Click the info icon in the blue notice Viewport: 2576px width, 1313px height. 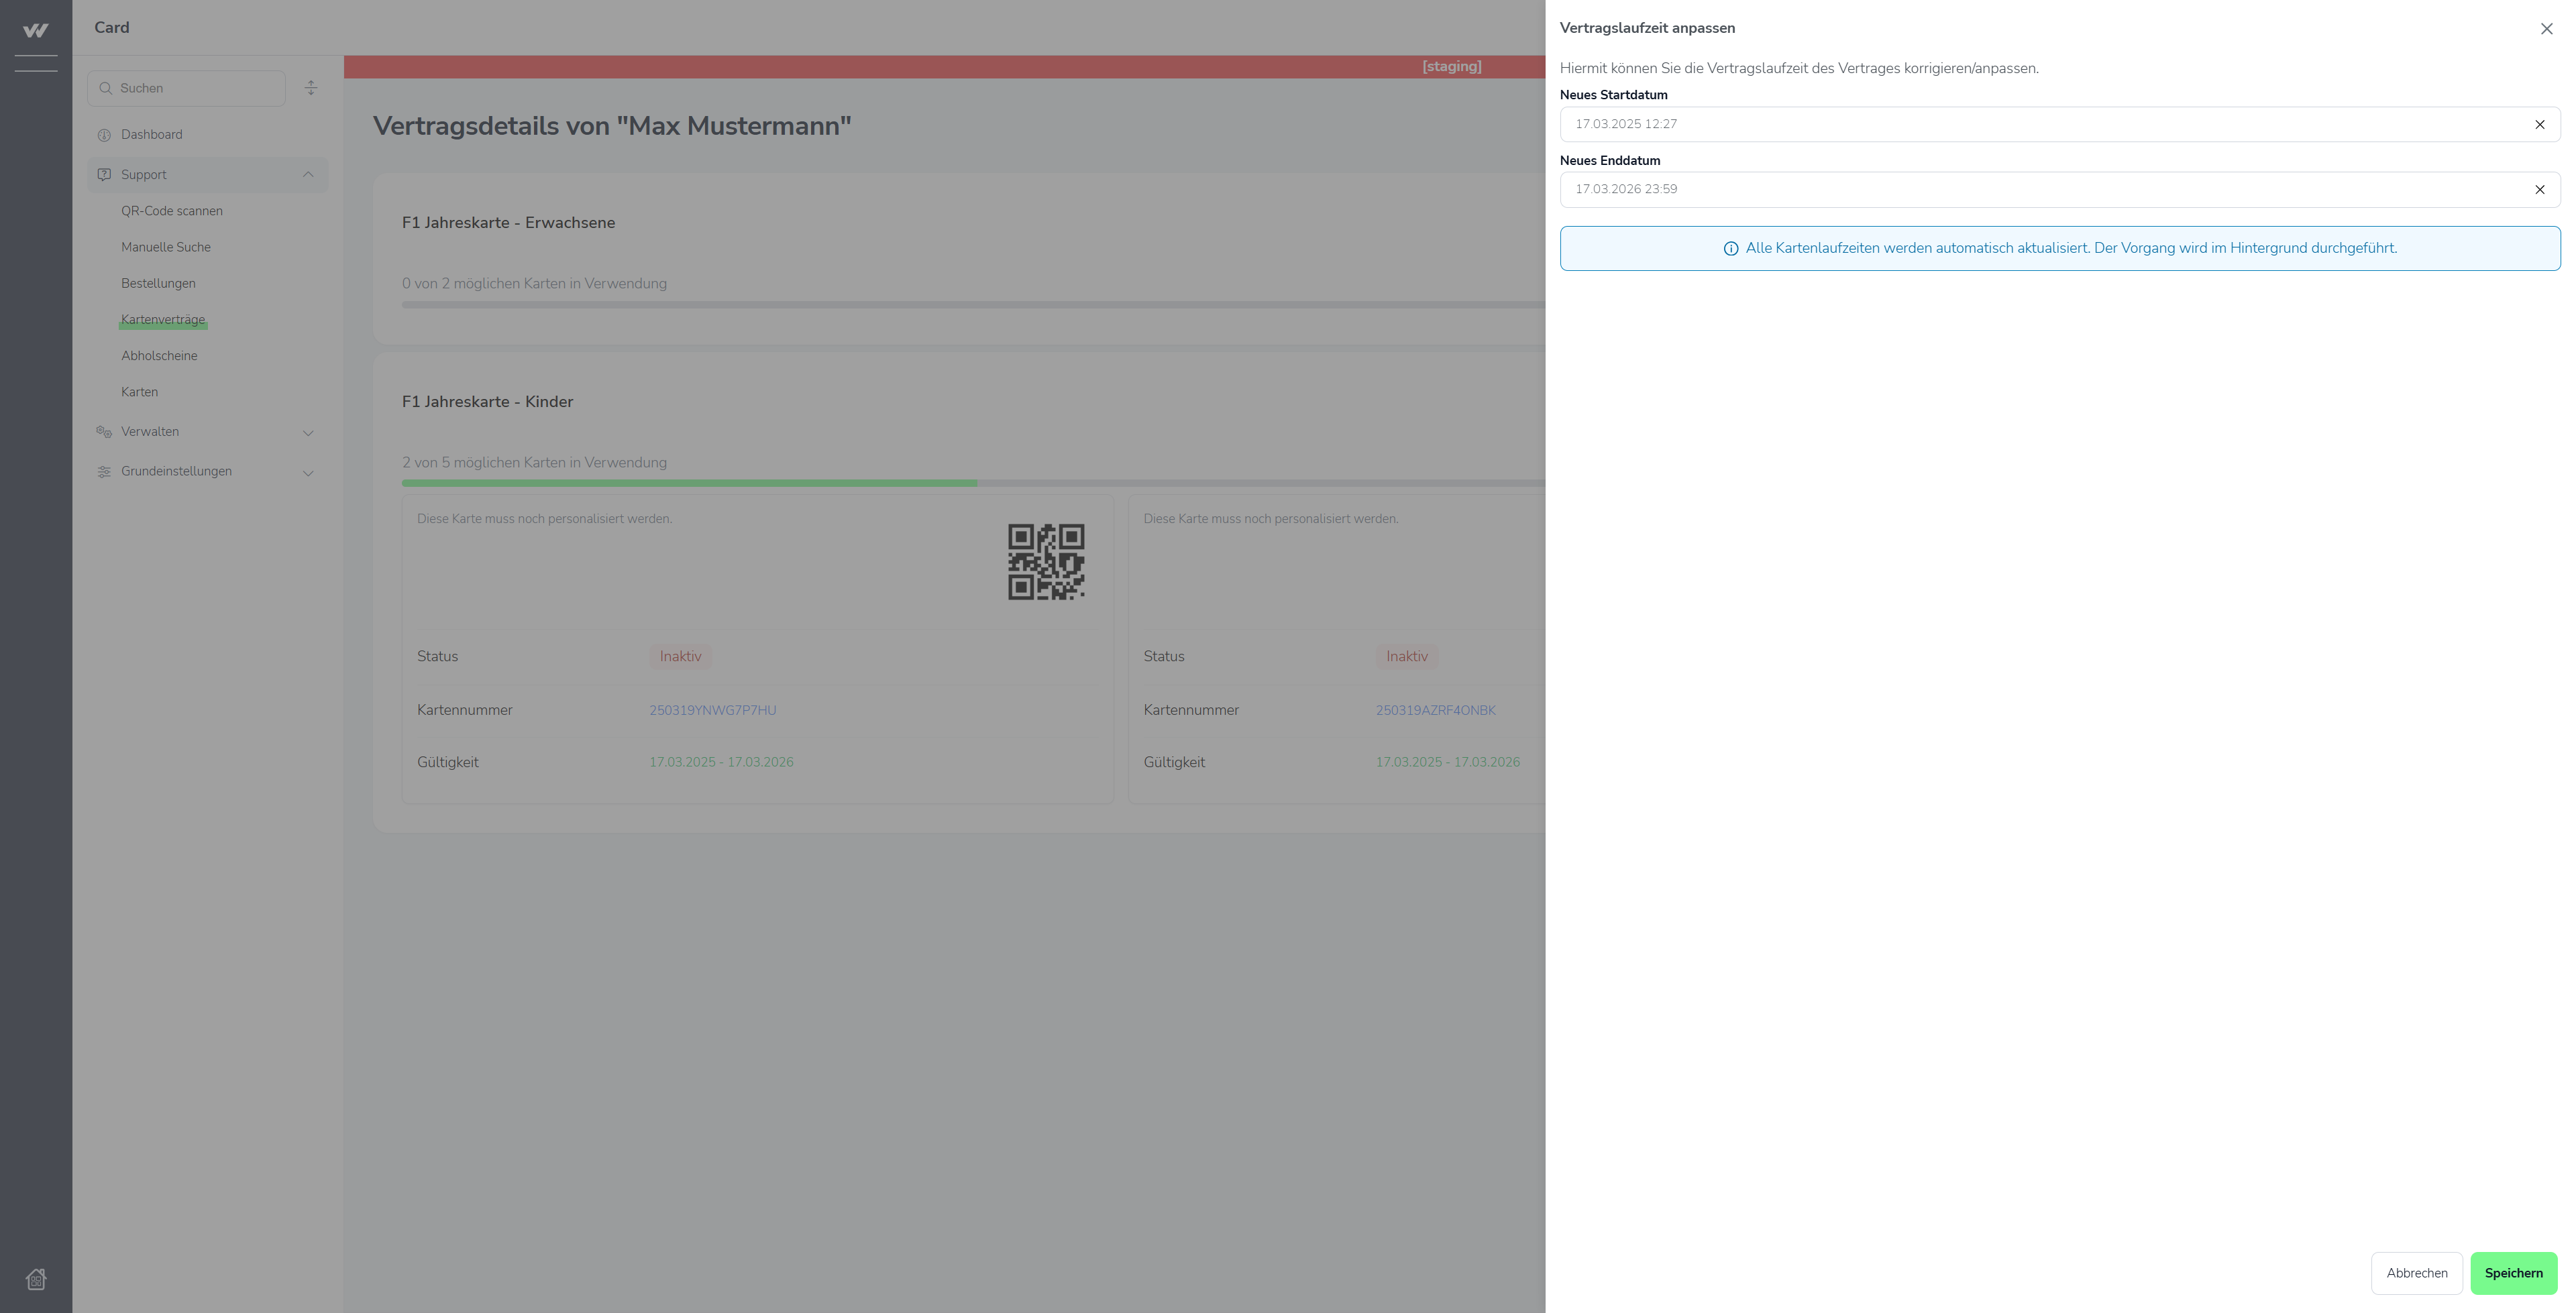pos(1730,249)
